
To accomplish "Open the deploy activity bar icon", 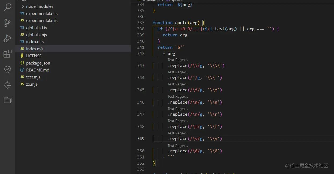I will click(x=8, y=85).
